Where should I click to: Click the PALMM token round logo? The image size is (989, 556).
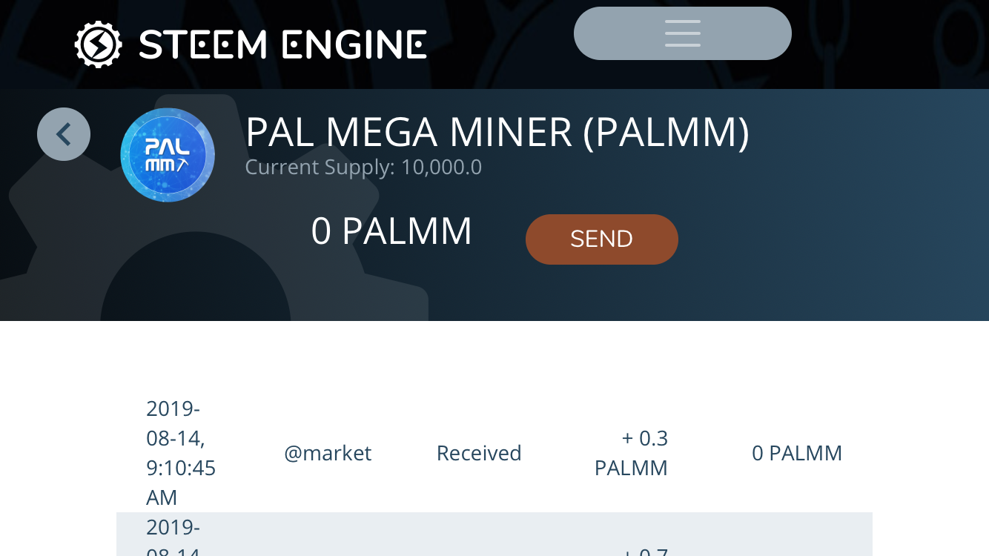click(x=168, y=155)
